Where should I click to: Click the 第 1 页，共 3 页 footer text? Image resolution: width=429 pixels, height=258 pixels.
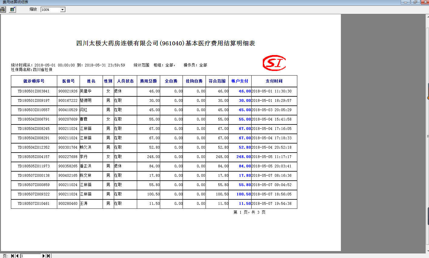click(x=250, y=212)
